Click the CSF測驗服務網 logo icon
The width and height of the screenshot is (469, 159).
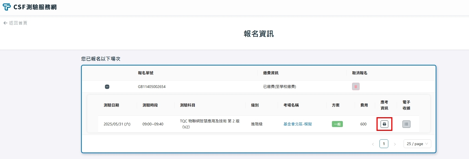pos(7,7)
